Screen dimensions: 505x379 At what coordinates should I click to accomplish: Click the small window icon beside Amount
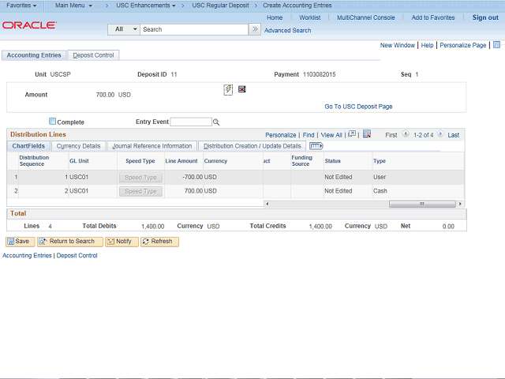tap(241, 89)
